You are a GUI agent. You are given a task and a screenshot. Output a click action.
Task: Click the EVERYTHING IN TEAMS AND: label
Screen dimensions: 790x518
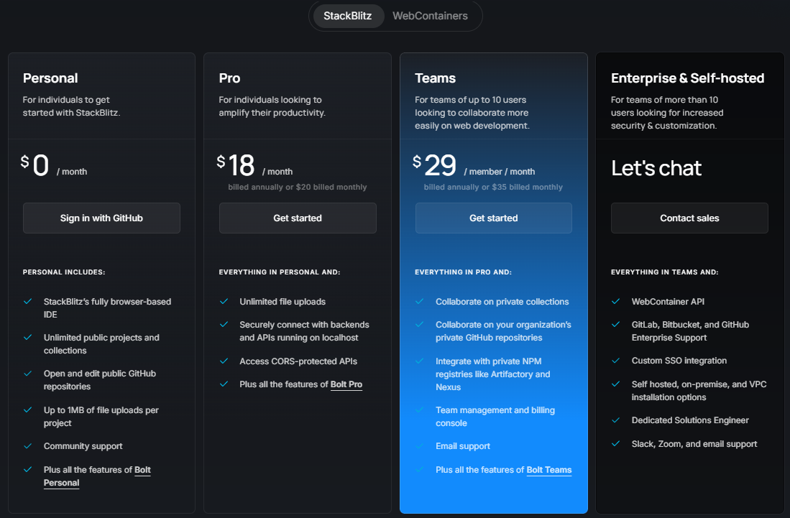pyautogui.click(x=665, y=272)
